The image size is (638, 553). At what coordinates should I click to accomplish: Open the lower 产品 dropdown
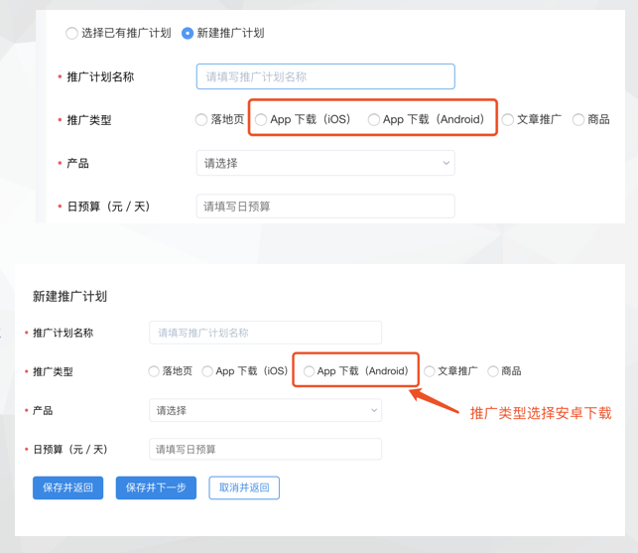[265, 410]
